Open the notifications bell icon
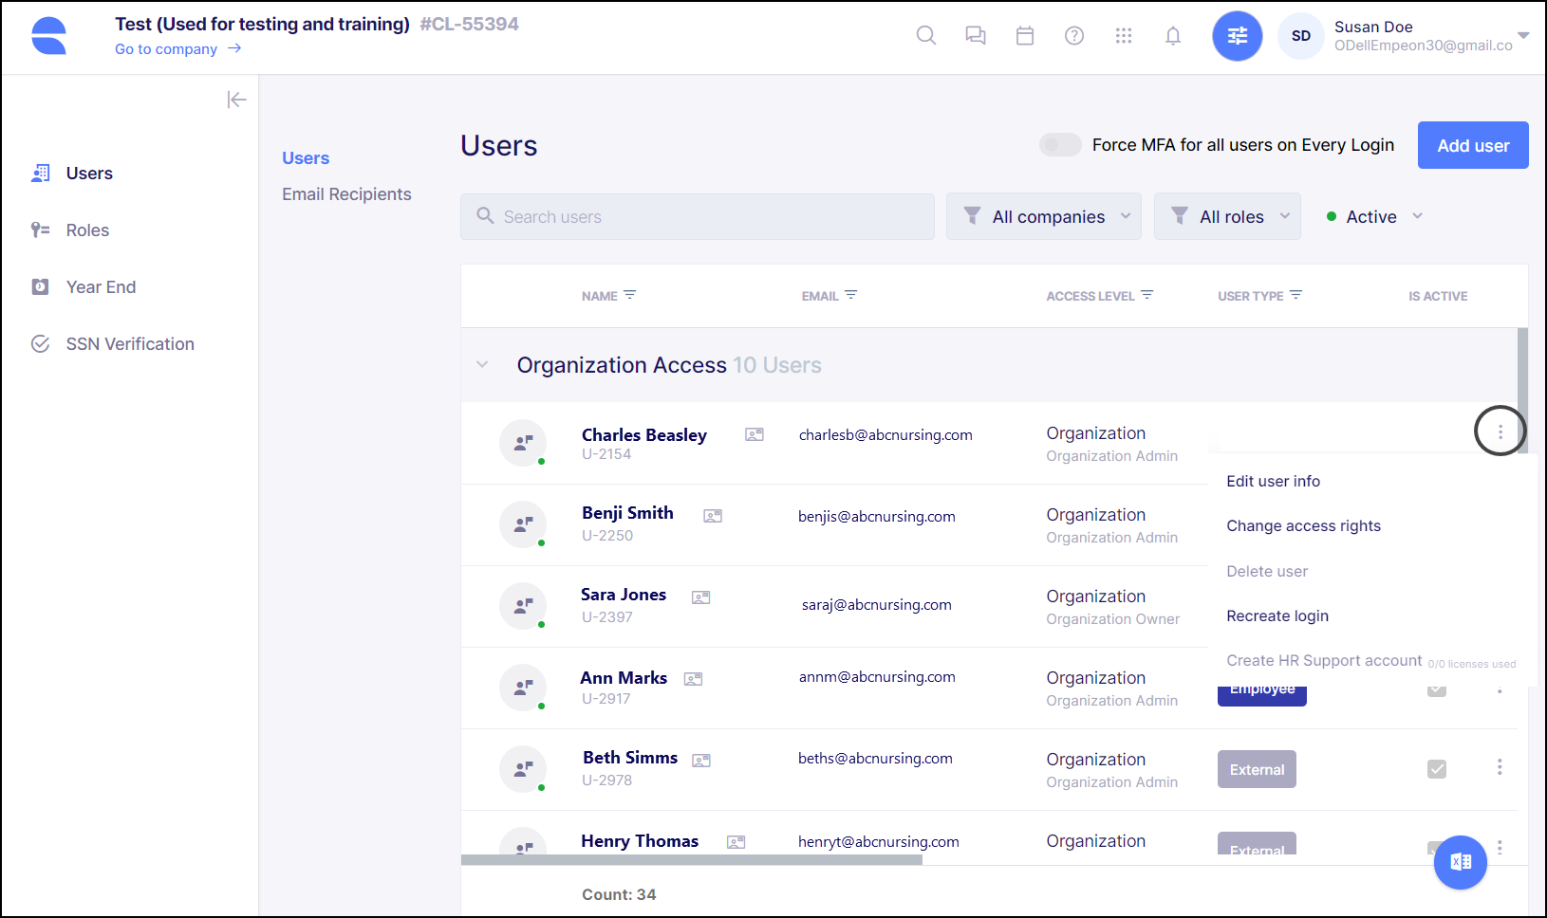 pyautogui.click(x=1173, y=35)
